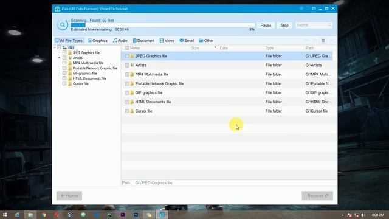Filter by Email tab
389x219 pixels.
pos(187,41)
